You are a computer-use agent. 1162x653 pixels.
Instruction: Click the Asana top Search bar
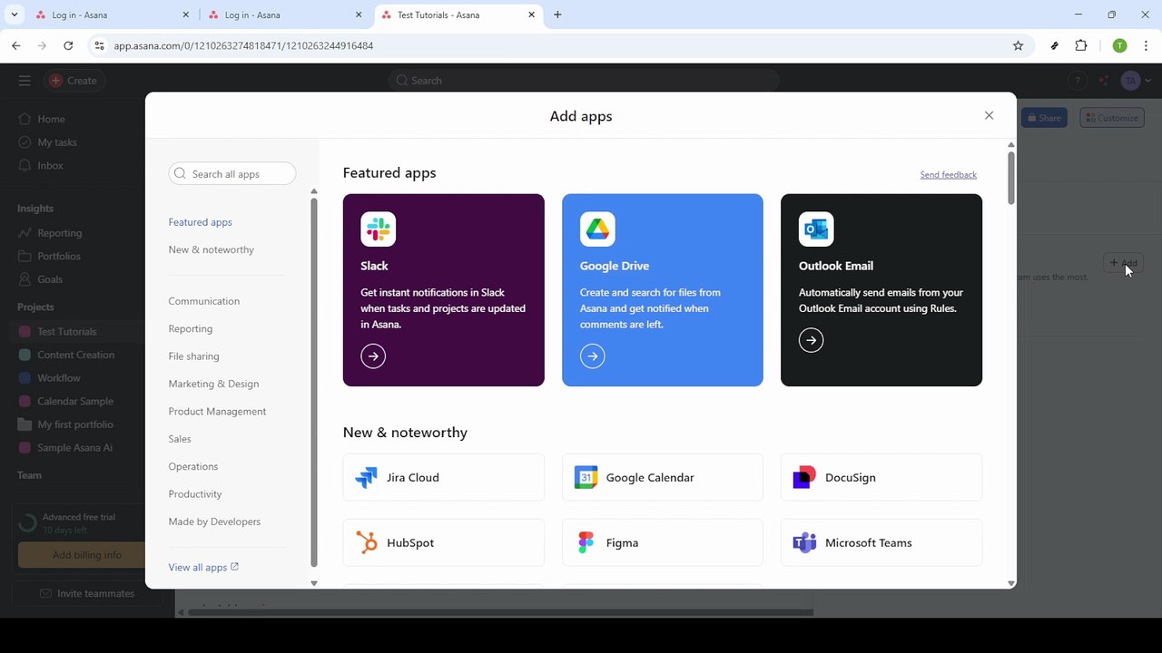584,81
